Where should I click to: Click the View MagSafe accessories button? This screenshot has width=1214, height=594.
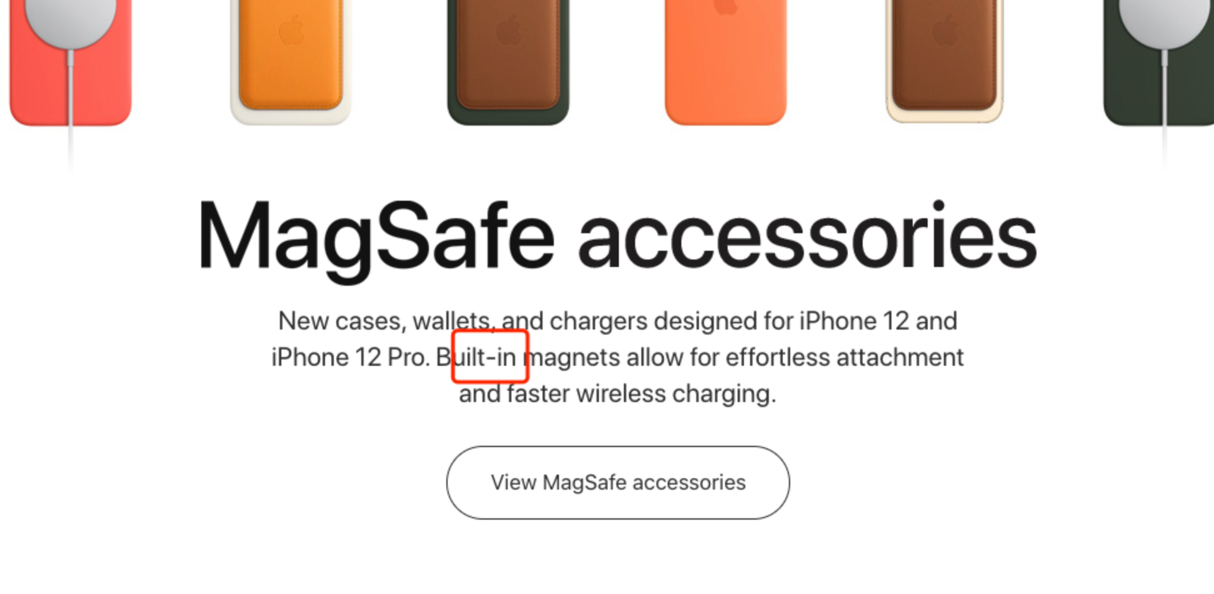(618, 483)
